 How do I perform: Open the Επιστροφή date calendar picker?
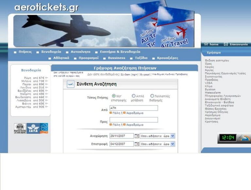pos(137,144)
